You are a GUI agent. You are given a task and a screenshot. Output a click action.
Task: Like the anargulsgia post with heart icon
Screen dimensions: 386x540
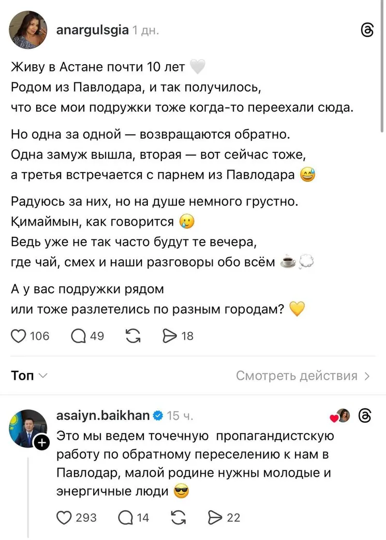pyautogui.click(x=19, y=336)
